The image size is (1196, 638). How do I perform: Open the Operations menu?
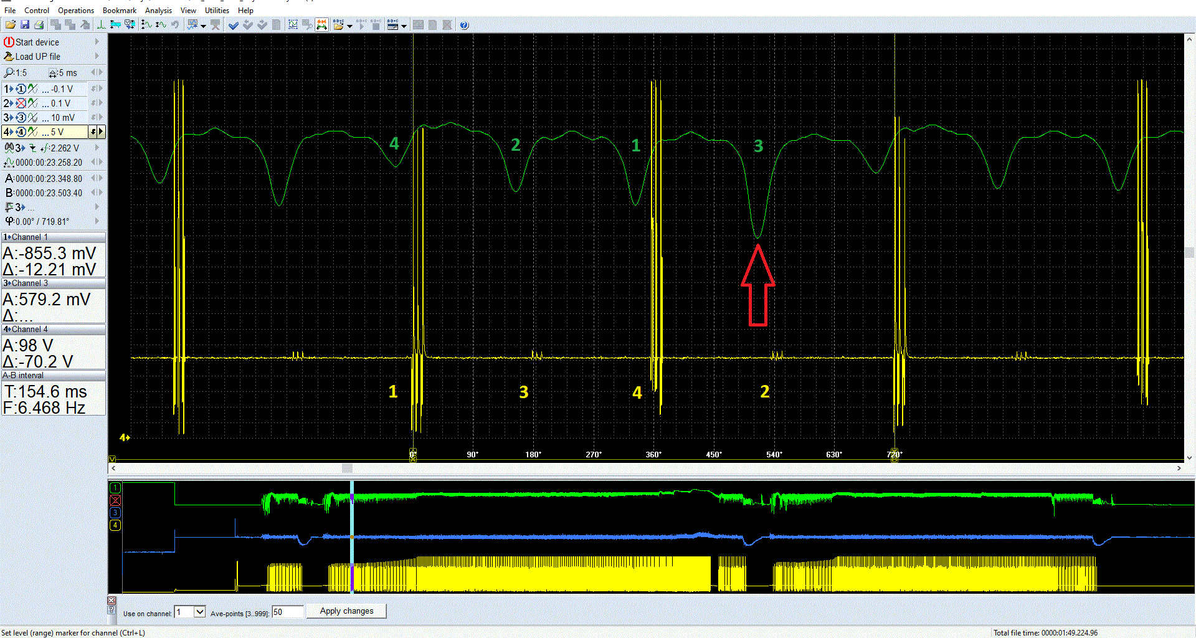point(76,11)
